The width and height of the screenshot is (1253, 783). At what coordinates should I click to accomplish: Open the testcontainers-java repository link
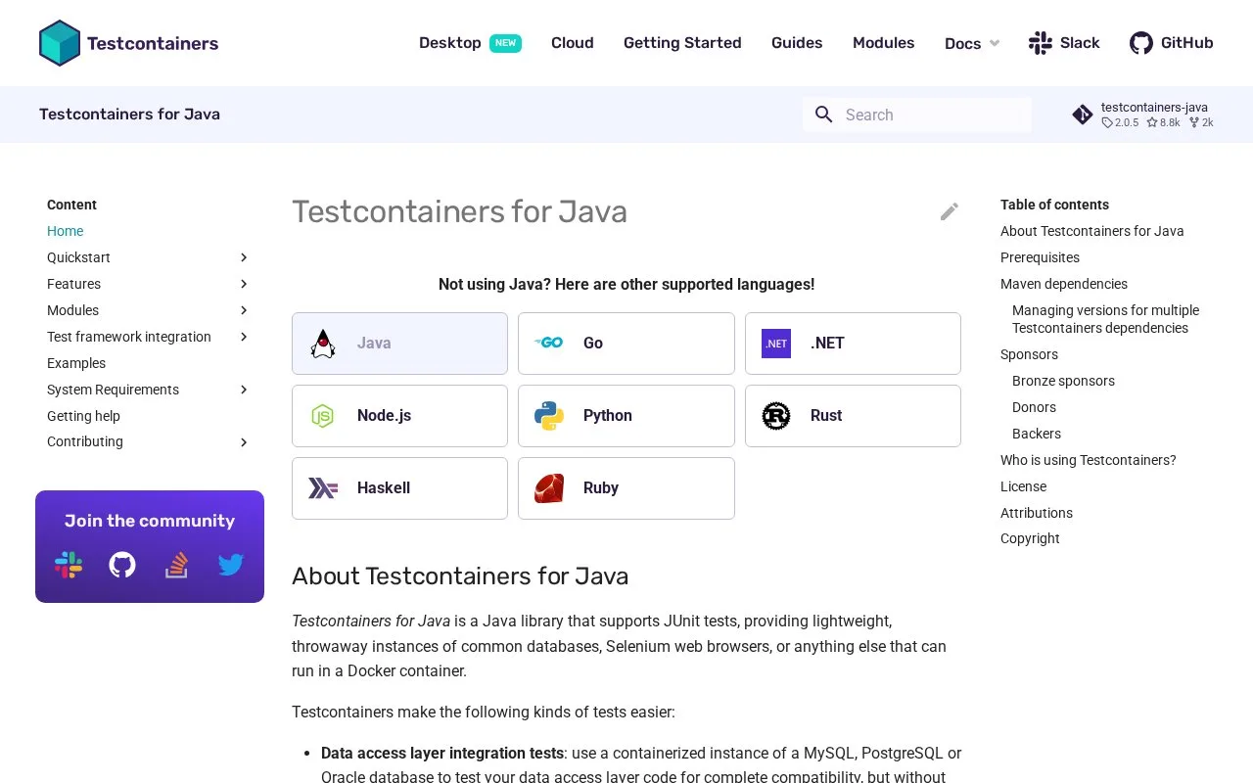click(1142, 115)
